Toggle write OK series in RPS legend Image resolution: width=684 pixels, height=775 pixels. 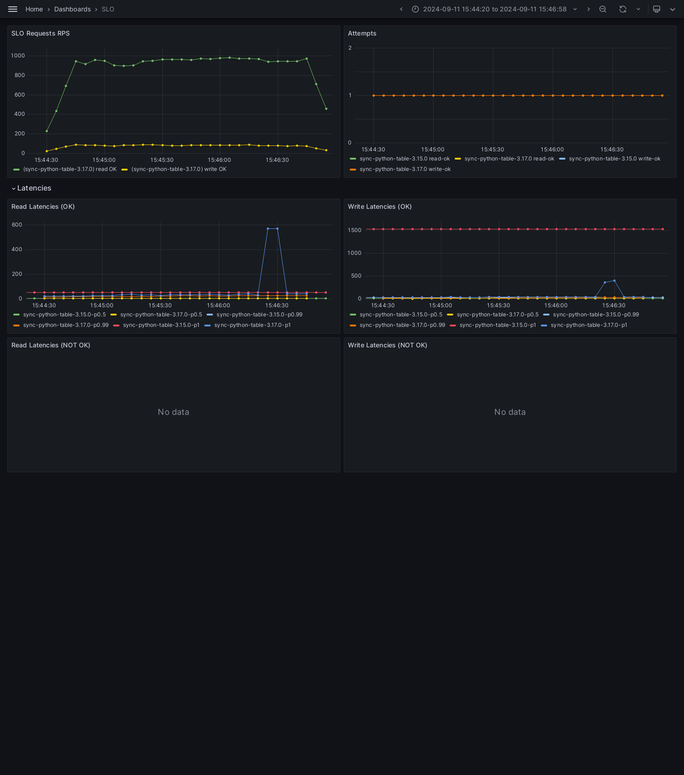click(179, 169)
